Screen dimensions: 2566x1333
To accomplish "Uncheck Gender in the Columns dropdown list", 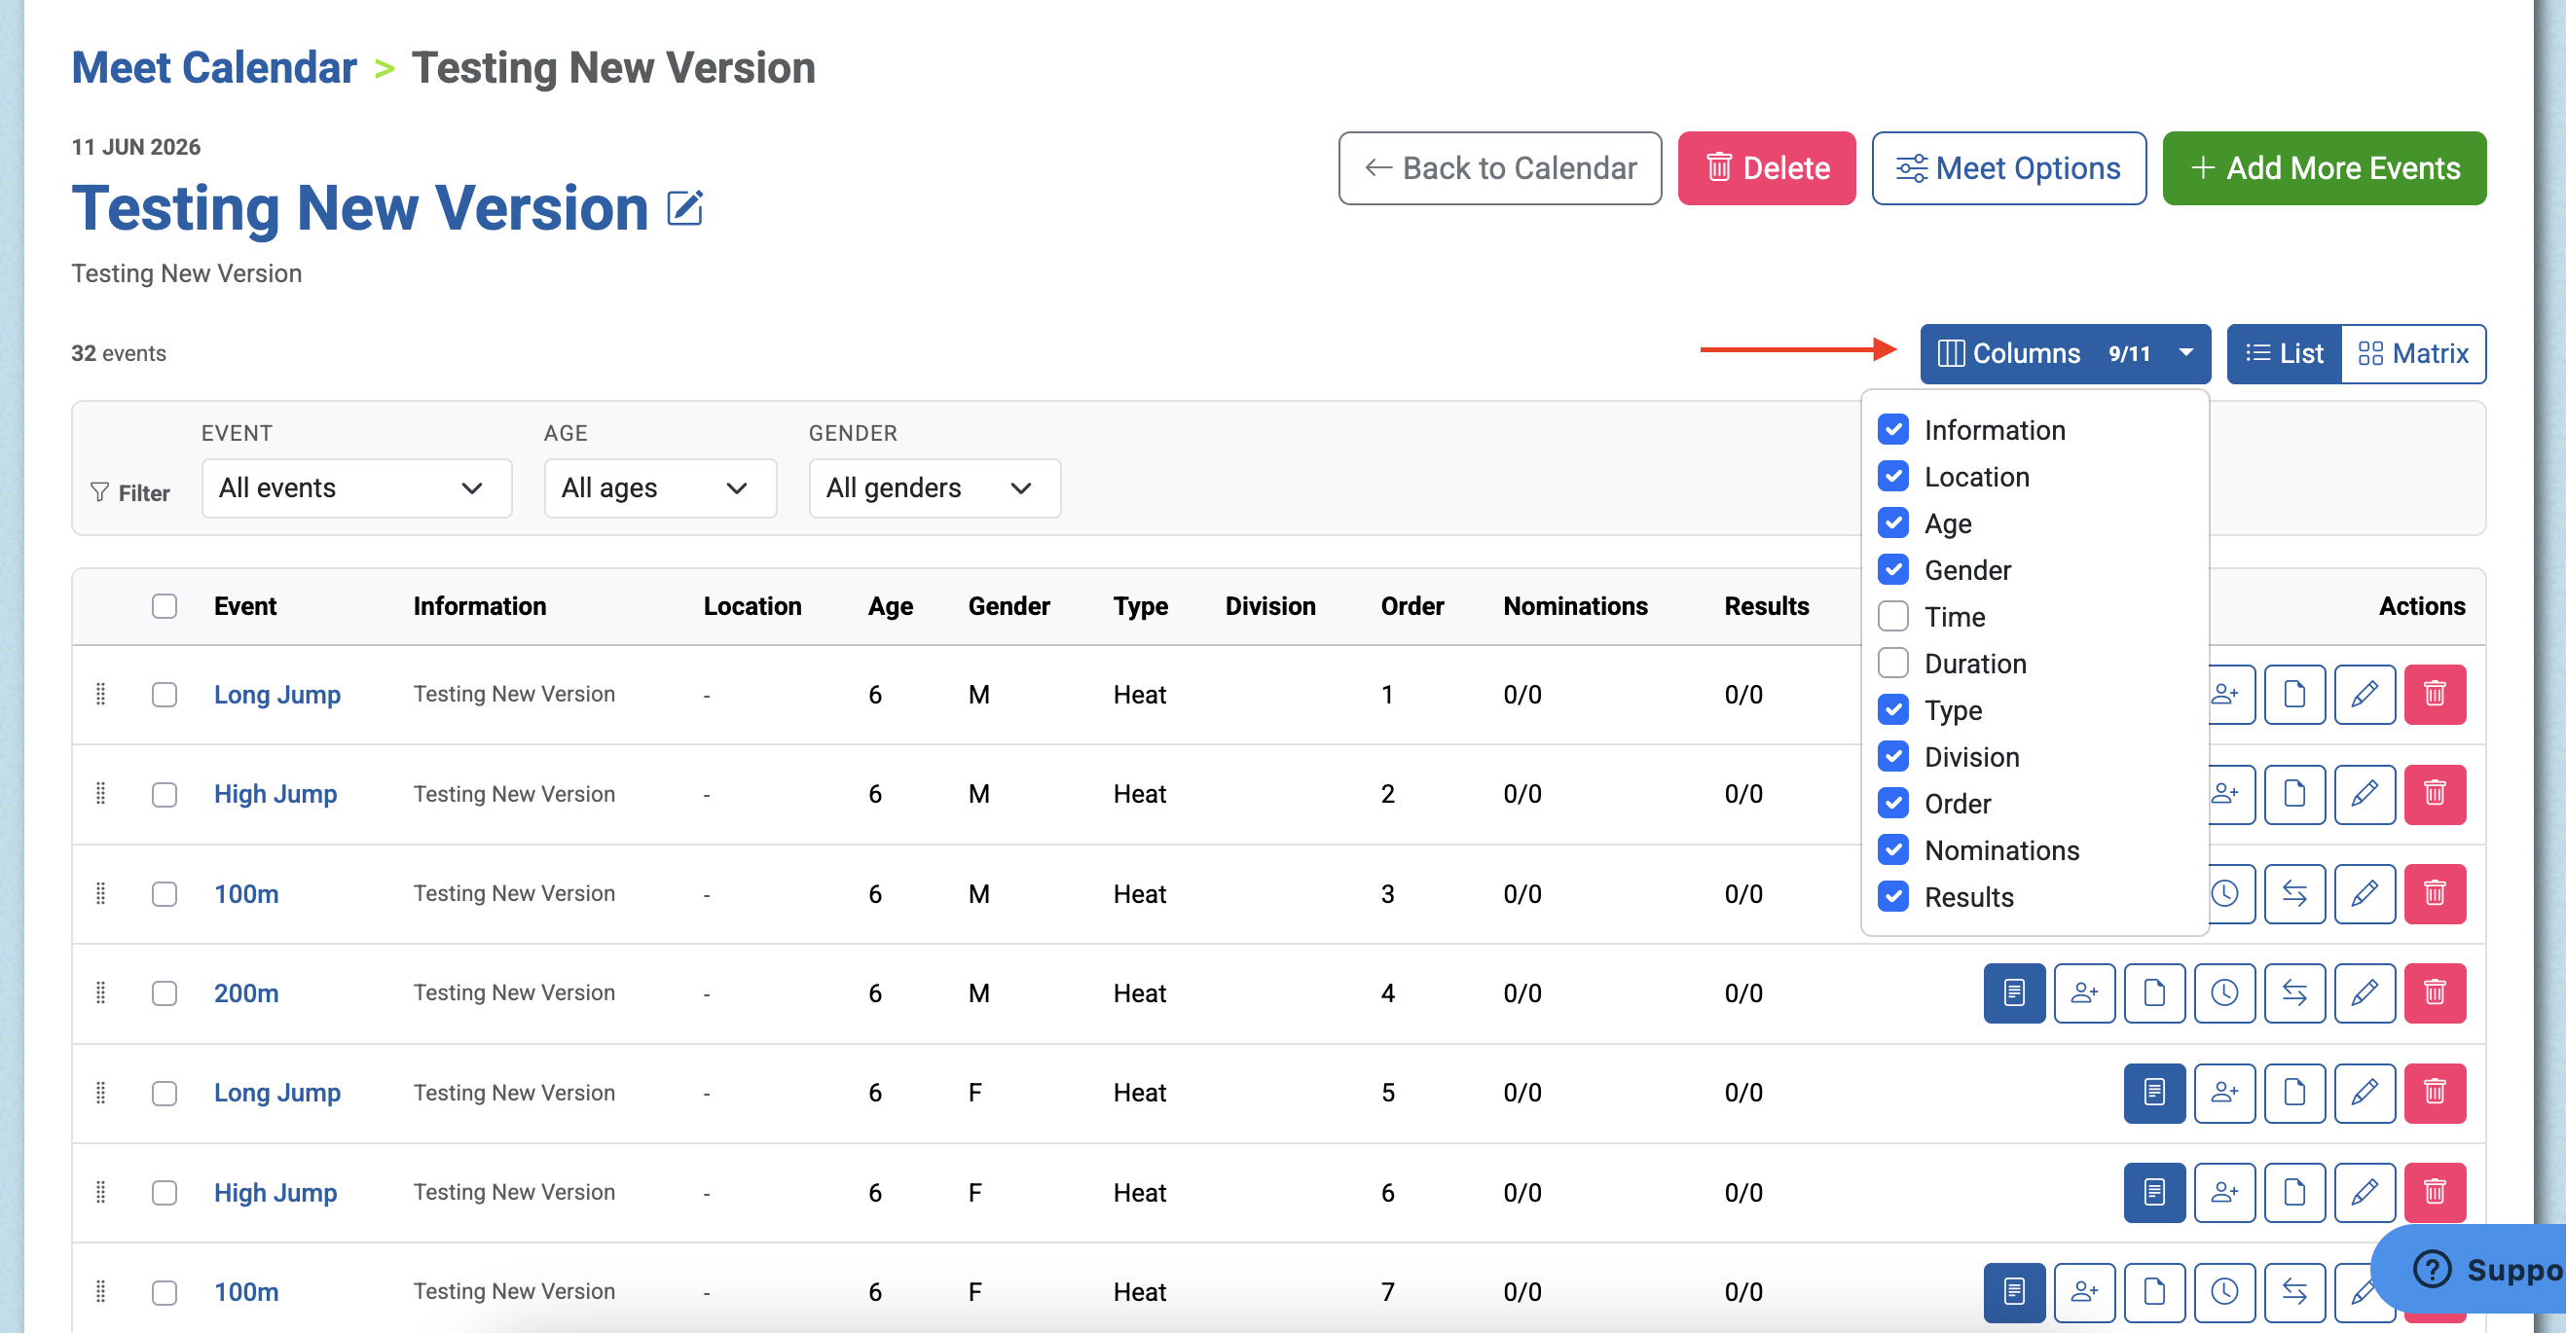I will 1892,569.
